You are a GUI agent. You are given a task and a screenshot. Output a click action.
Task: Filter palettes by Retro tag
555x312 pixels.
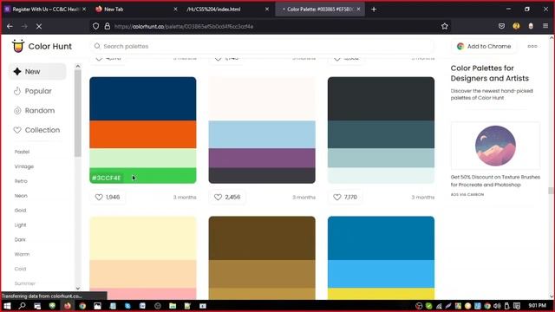[21, 181]
